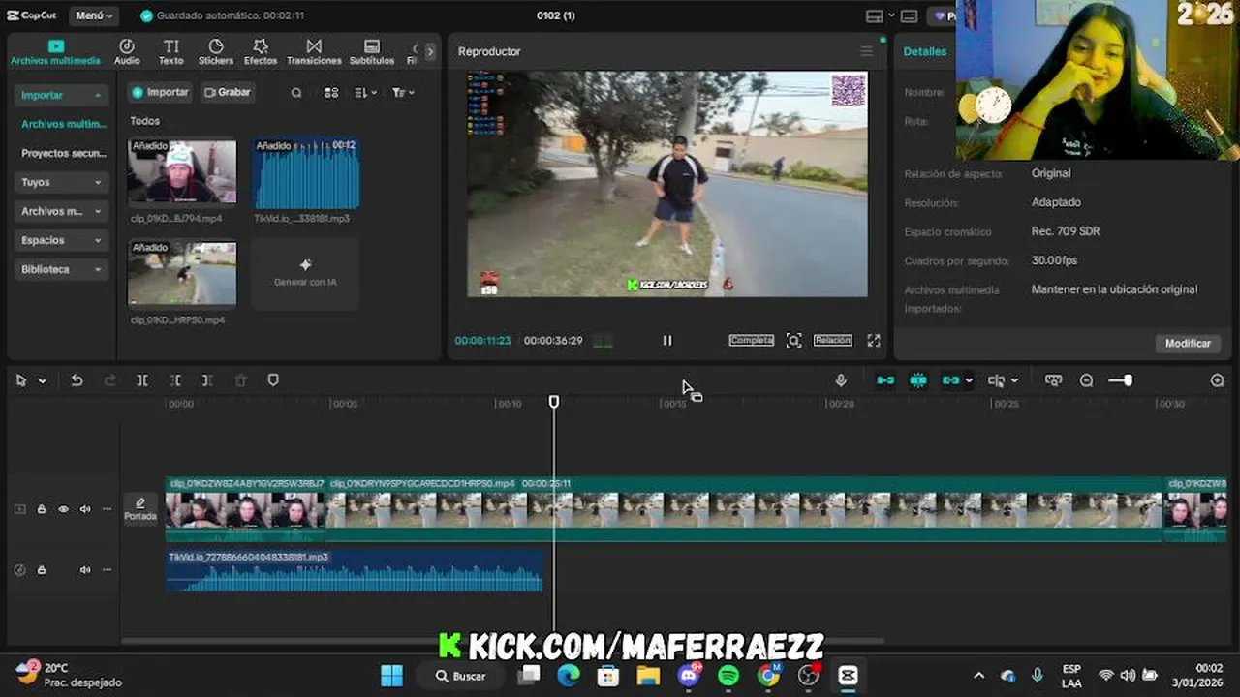1240x697 pixels.
Task: Select the pointer selection tool
Action: pyautogui.click(x=21, y=380)
